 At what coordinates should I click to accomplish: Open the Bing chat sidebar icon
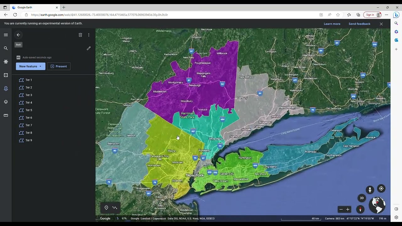[396, 15]
